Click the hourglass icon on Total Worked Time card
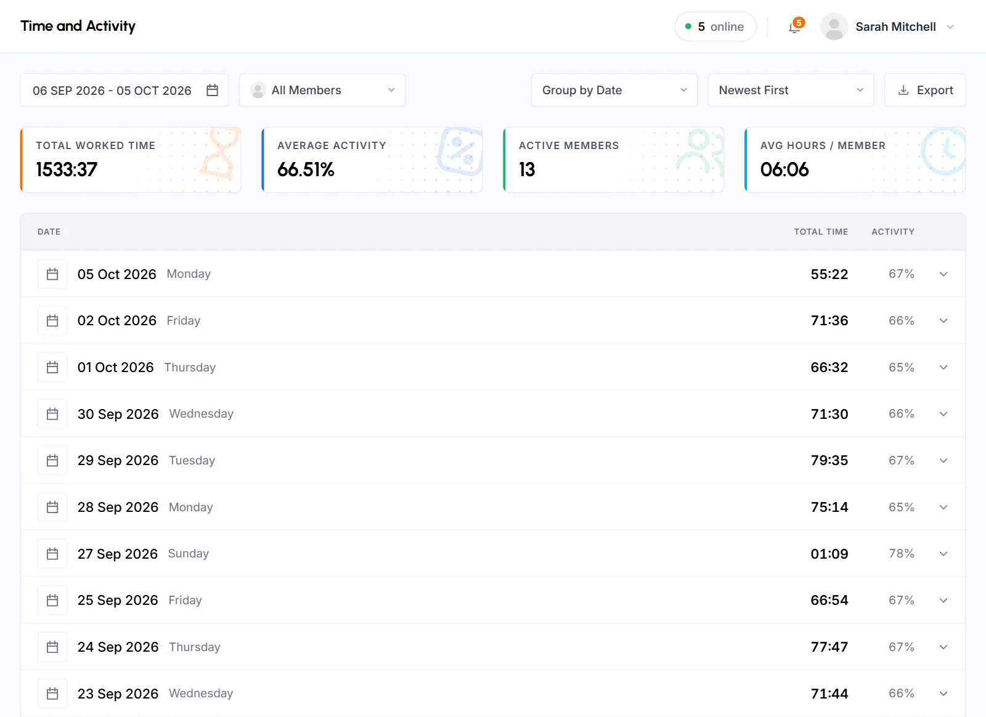This screenshot has height=717, width=986. coord(220,153)
